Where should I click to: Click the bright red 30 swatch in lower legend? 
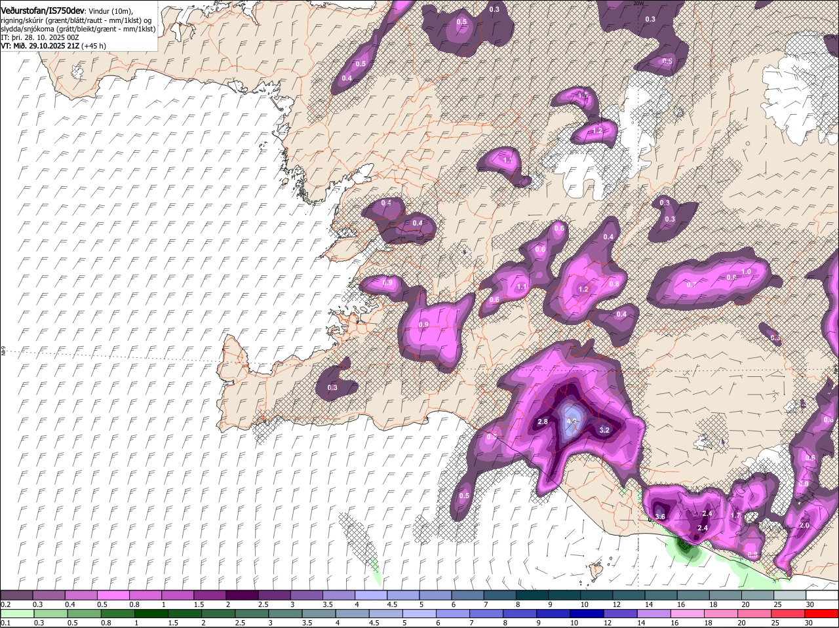[x=823, y=614]
